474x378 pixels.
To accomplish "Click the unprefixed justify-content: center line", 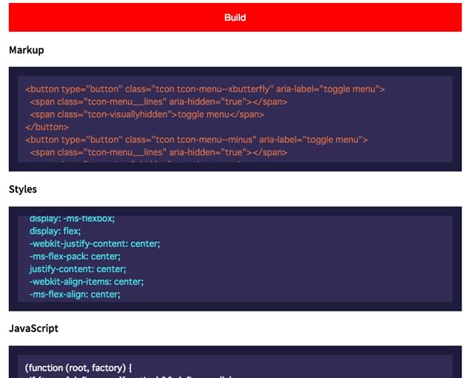I will (78, 269).
